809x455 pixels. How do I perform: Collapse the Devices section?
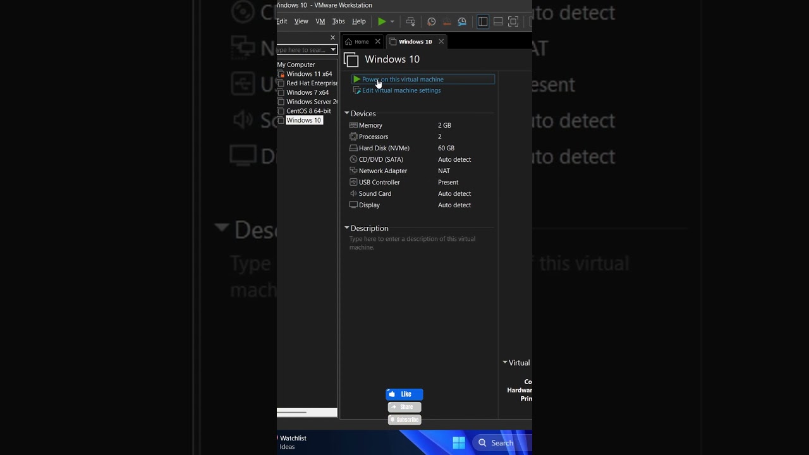[x=347, y=114]
